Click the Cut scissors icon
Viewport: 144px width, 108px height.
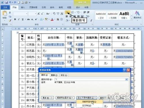coord(10,12)
